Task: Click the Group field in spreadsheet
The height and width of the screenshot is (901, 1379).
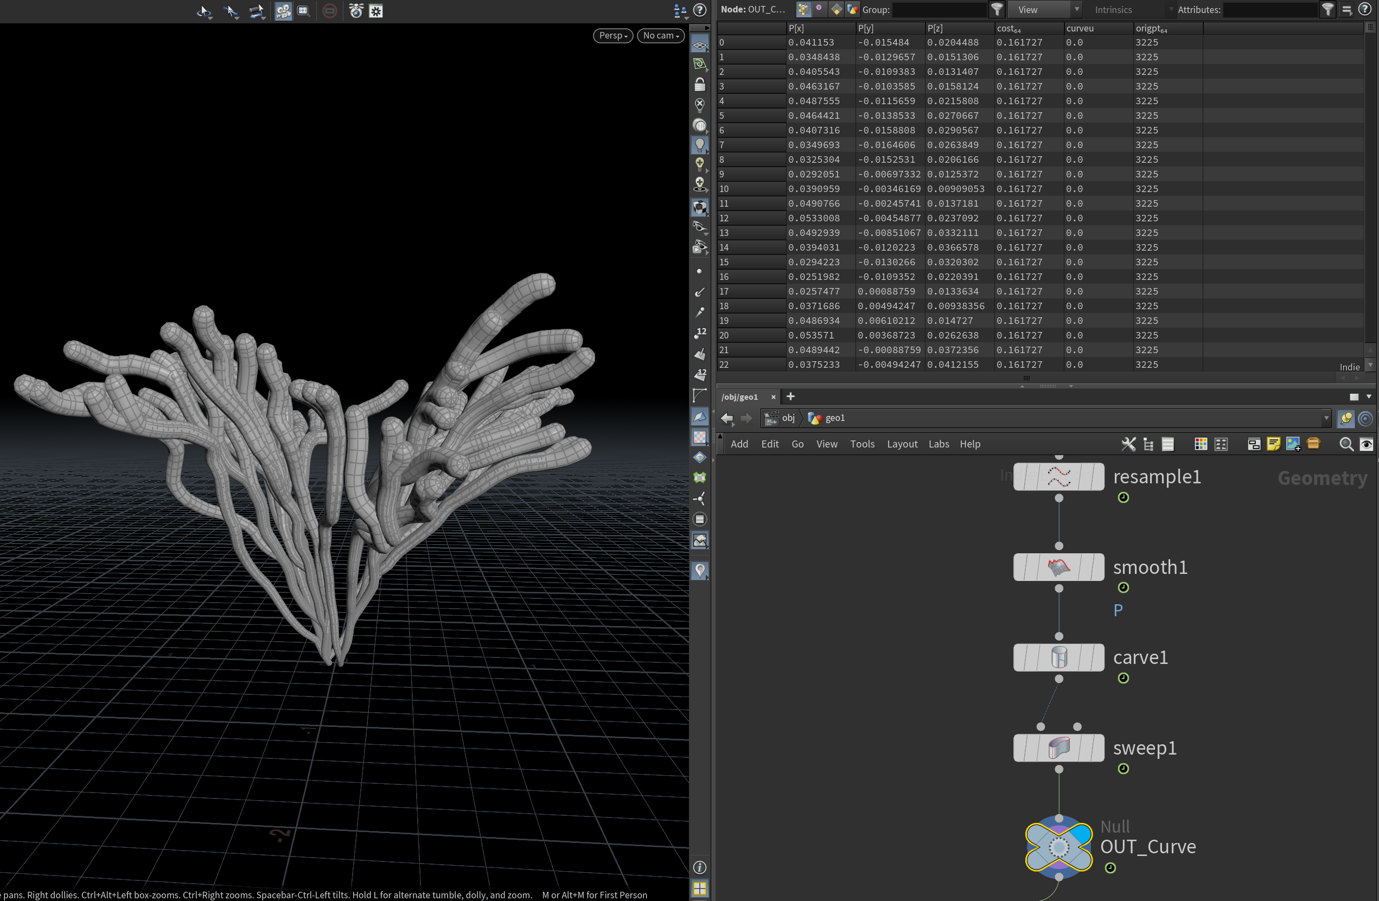Action: point(939,9)
